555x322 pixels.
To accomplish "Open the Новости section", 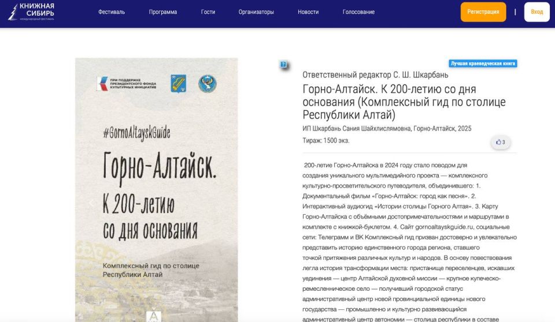I will [x=308, y=12].
